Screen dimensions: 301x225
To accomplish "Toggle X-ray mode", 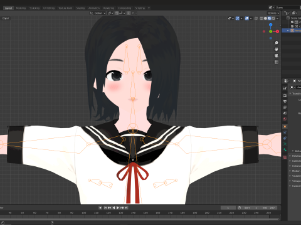I will click(x=256, y=18).
